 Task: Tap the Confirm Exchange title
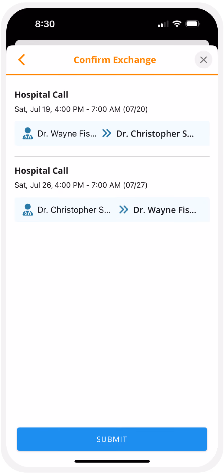click(115, 60)
